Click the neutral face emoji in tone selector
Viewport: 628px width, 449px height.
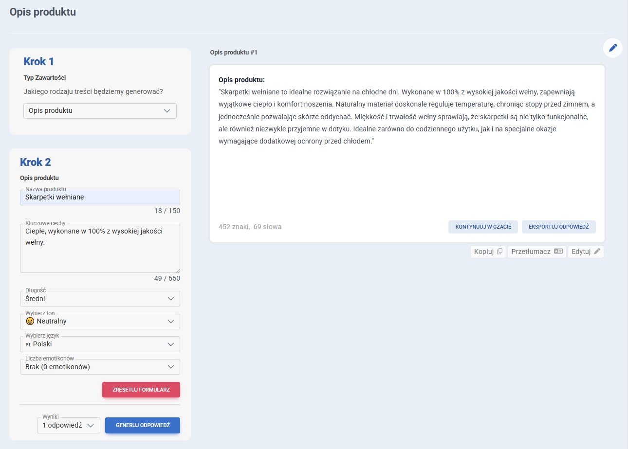(x=30, y=322)
